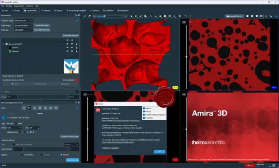Click Create Selection button

click(73, 160)
